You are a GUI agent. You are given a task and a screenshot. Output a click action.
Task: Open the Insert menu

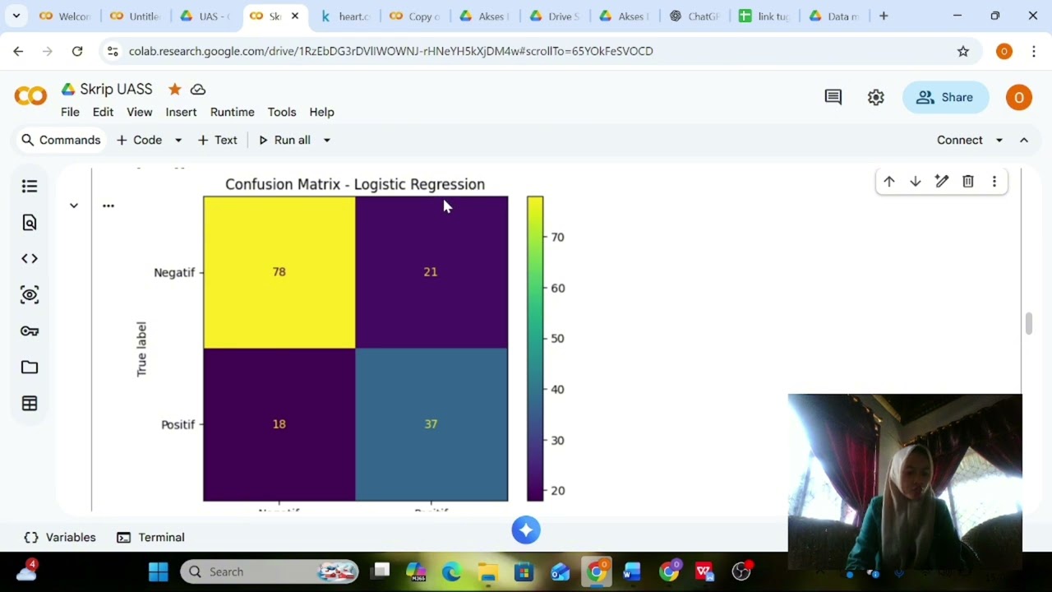point(181,112)
